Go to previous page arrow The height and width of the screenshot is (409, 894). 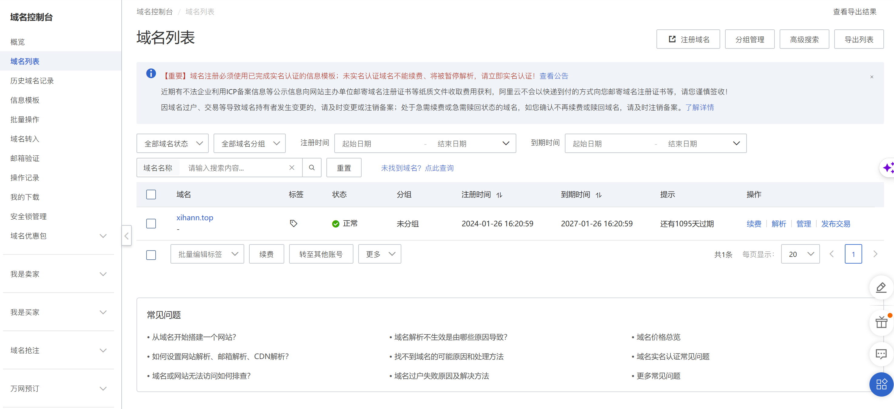click(x=832, y=254)
